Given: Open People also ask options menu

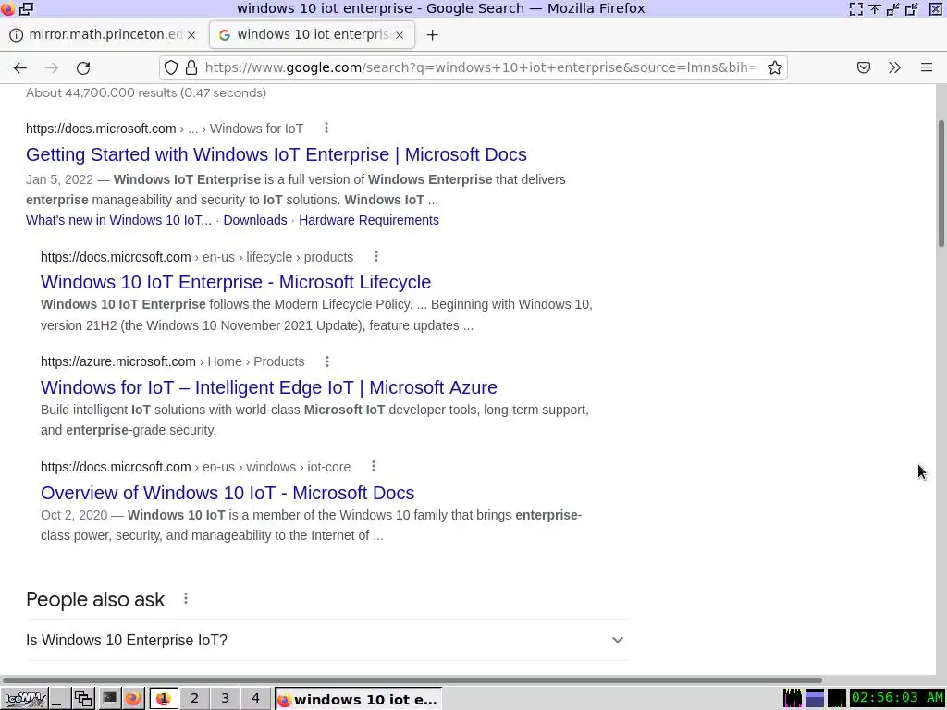Looking at the screenshot, I should (x=186, y=598).
